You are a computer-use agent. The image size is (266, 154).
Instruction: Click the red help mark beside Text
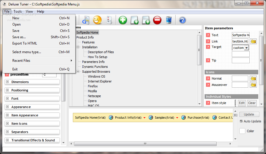tap(208, 35)
